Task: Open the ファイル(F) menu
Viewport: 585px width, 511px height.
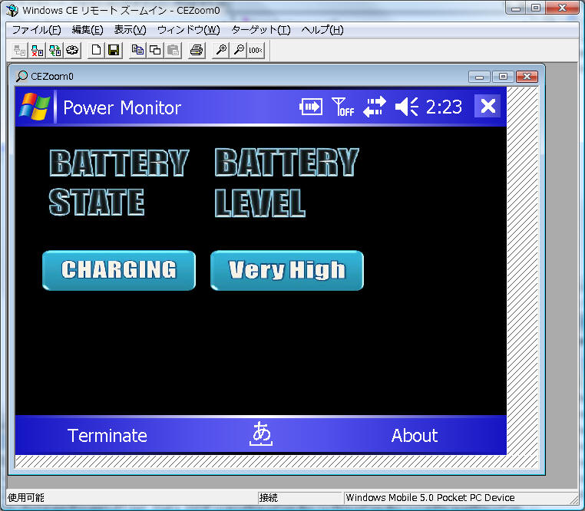Action: click(37, 30)
